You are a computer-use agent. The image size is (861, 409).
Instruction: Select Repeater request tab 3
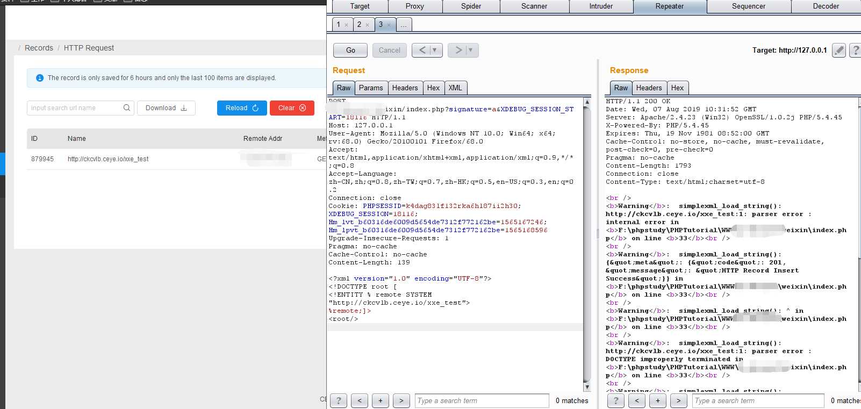(x=381, y=25)
